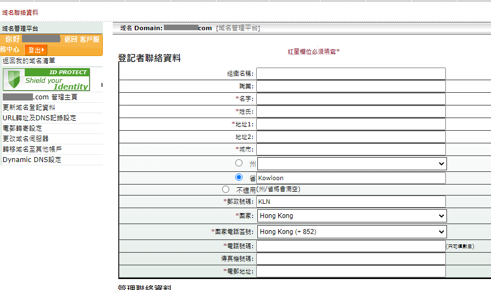Click the 郵政號碼 postal code field
Viewport: 491px width, 290px height.
(351, 202)
